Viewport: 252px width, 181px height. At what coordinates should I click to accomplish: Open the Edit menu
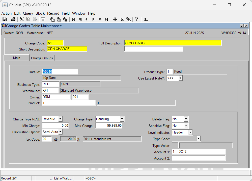(x=17, y=13)
